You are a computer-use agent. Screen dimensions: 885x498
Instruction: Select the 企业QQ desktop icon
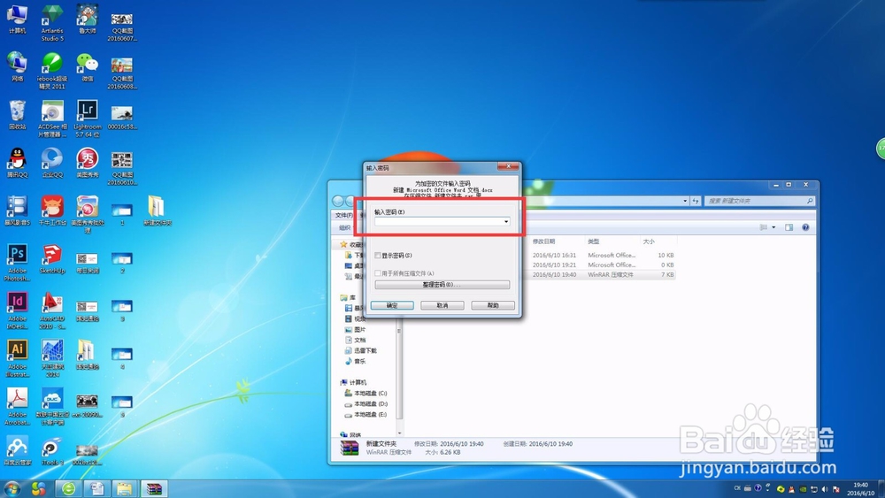52,163
